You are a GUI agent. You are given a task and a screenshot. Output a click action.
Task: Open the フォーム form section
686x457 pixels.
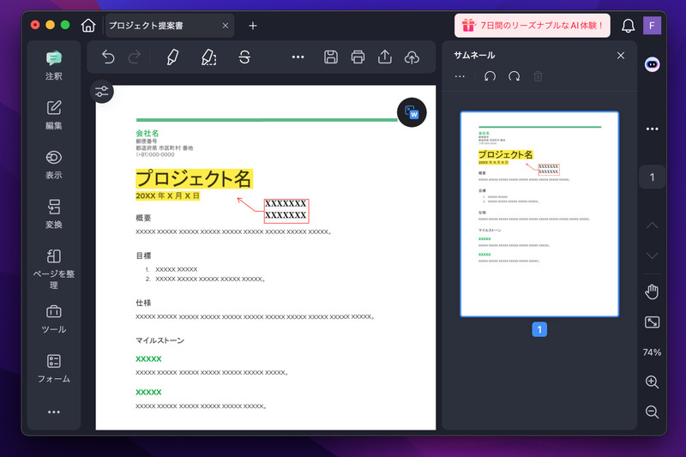54,369
